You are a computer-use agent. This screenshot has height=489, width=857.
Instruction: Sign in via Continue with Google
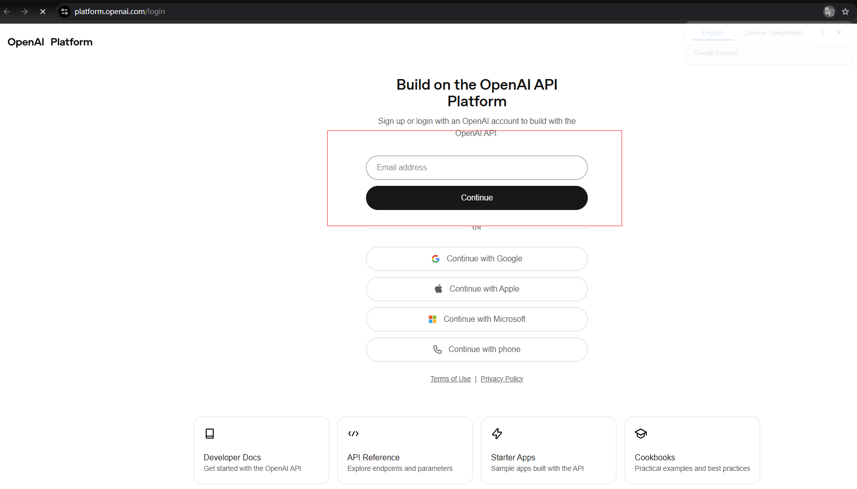pos(477,259)
